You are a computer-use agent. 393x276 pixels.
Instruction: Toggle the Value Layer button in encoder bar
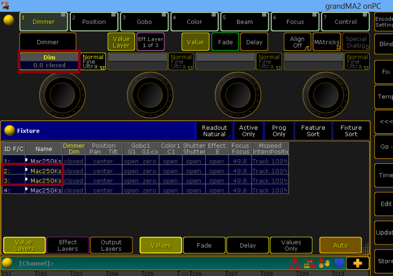pos(121,42)
